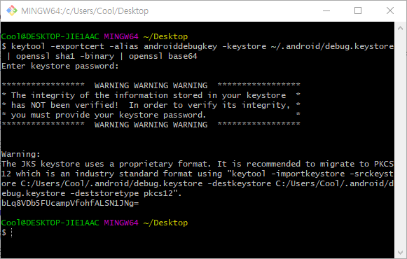407x259 pixels.
Task: Maximize the MINGW64 terminal window
Action: [358, 10]
